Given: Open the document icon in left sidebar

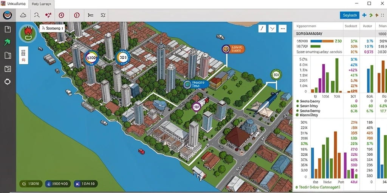Looking at the screenshot, I should pyautogui.click(x=8, y=29).
